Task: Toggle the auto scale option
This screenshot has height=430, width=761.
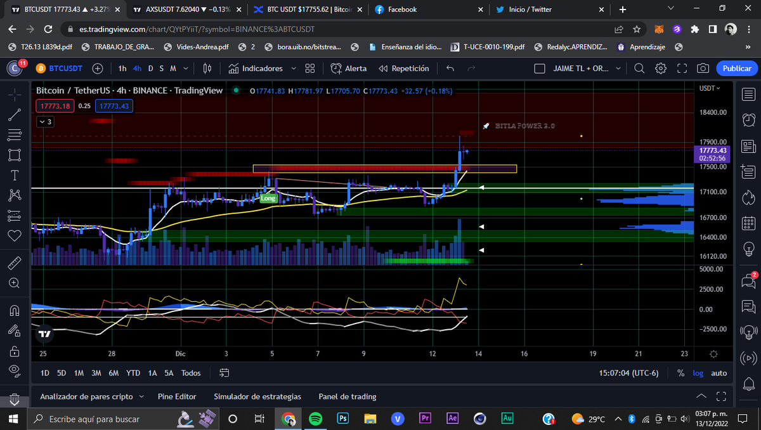Action: tap(719, 373)
